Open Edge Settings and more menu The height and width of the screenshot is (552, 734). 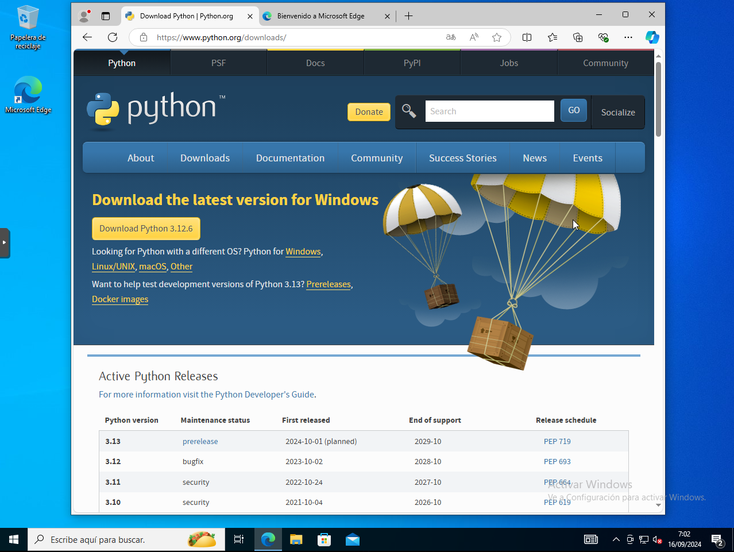click(x=628, y=37)
